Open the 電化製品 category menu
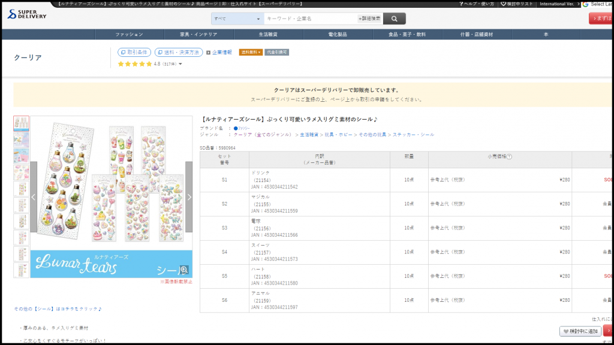 [x=338, y=34]
